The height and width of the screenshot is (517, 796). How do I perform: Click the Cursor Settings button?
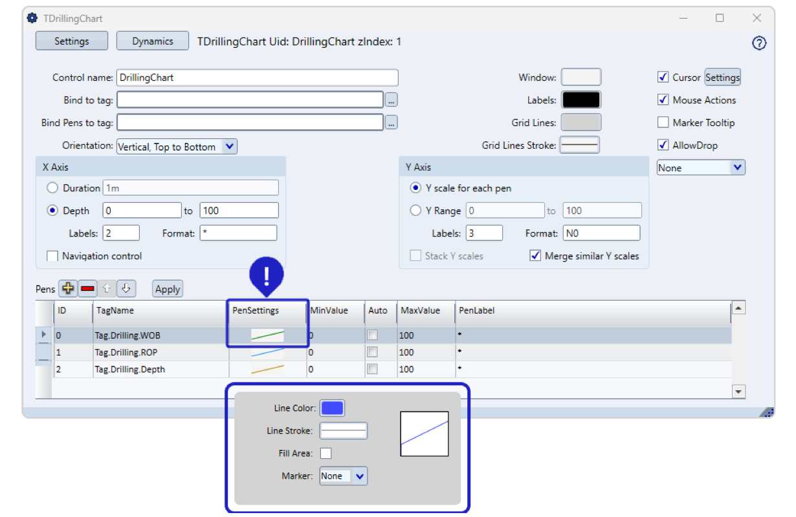(x=722, y=78)
